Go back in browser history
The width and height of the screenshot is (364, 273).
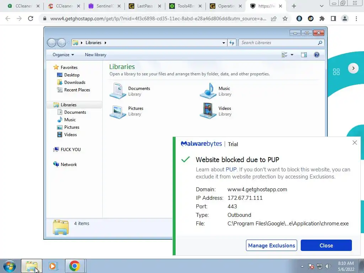coord(8,18)
